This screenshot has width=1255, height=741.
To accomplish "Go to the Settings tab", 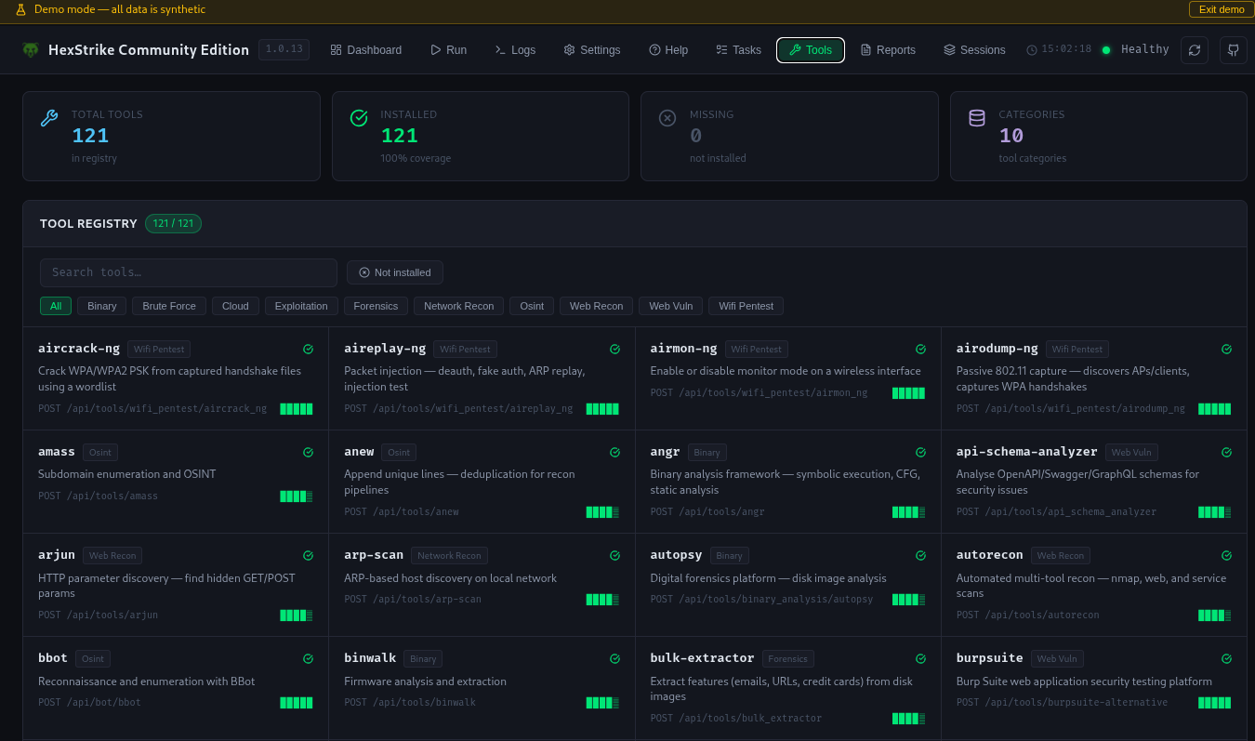I will [x=592, y=50].
